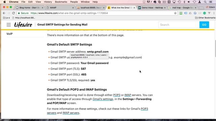
Task: Click the volume icon in the menu bar
Action: point(189,2)
